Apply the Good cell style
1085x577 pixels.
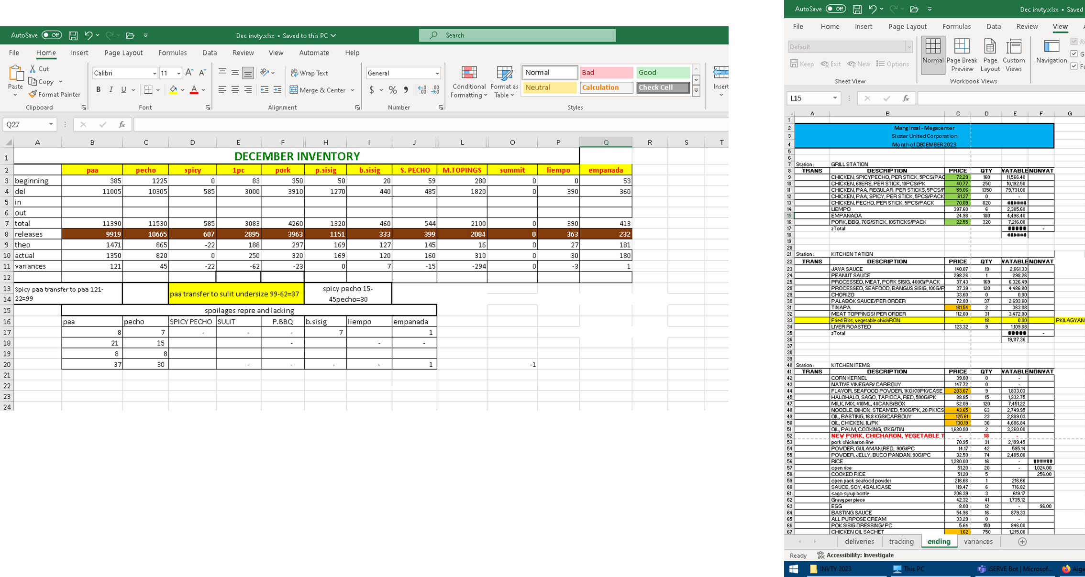pyautogui.click(x=663, y=73)
